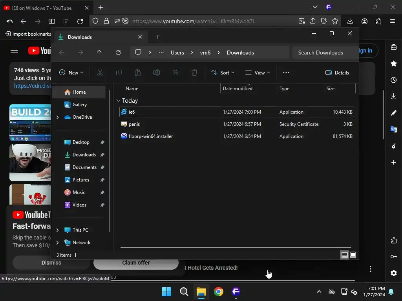402x301 pixels.
Task: Sort by the Type column header
Action: (x=300, y=89)
